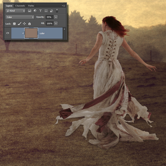
Task: Filter layers by pixel layers icon
Action: click(x=30, y=11)
